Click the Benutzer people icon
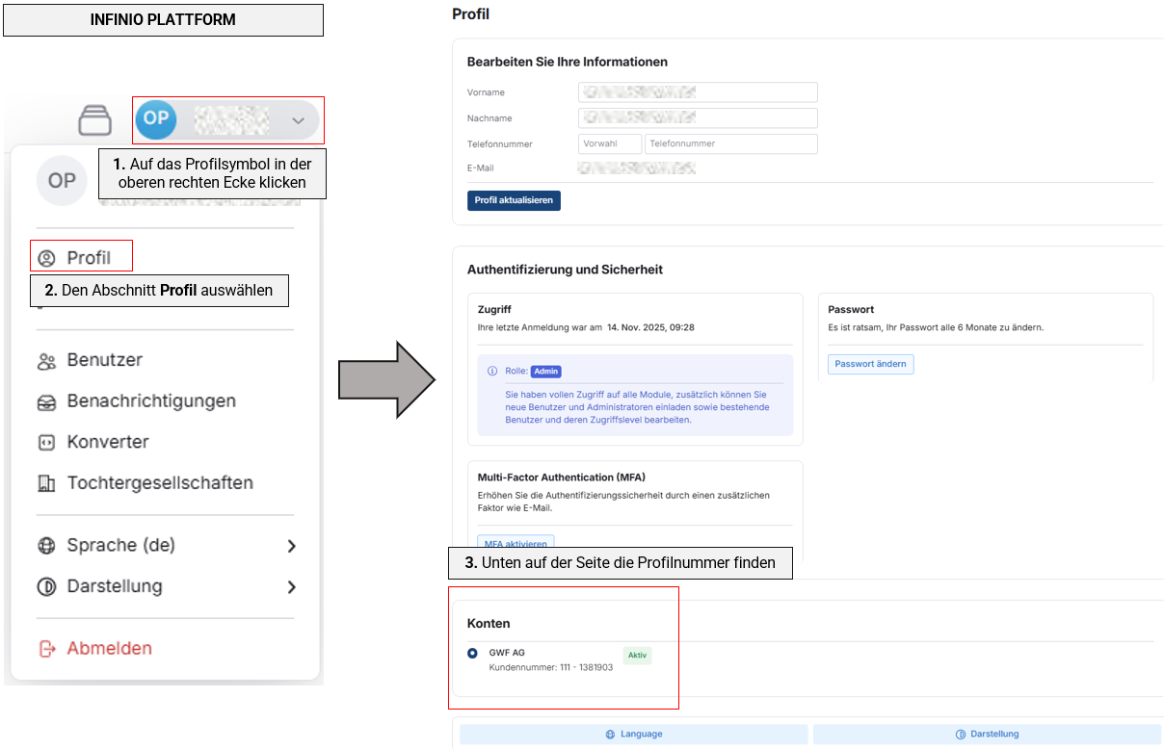This screenshot has width=1164, height=749. [x=46, y=361]
